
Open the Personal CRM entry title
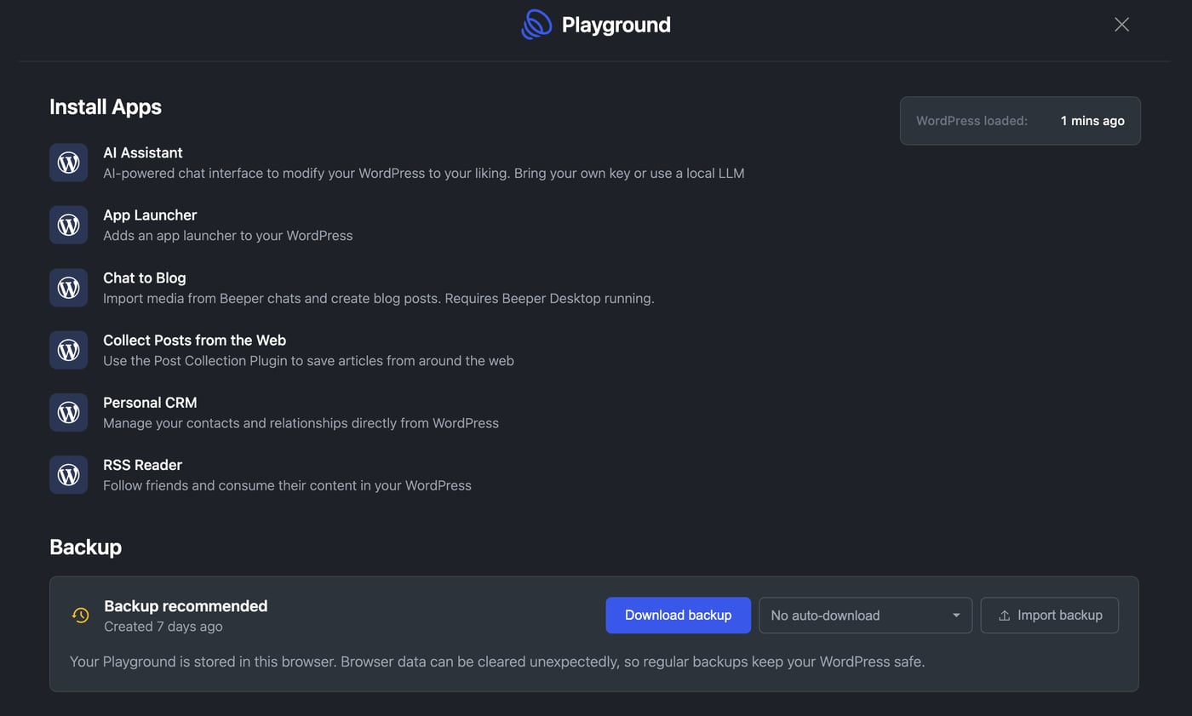150,403
